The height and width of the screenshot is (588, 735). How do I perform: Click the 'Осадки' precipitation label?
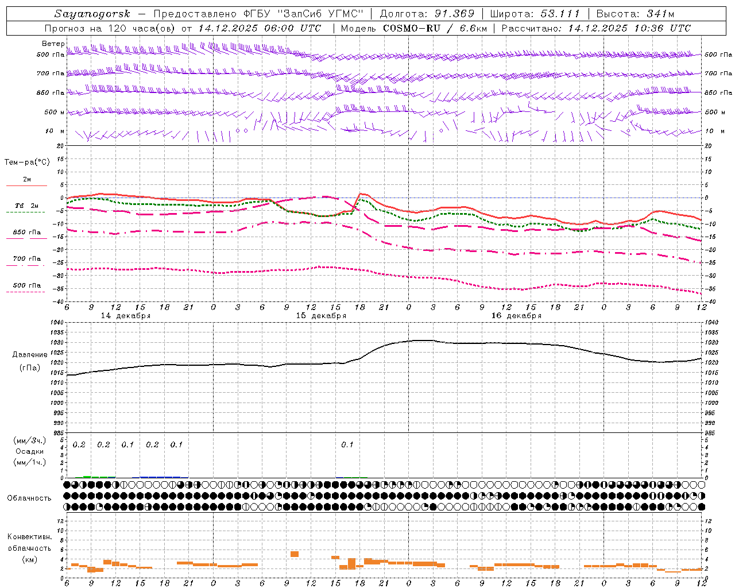(29, 451)
